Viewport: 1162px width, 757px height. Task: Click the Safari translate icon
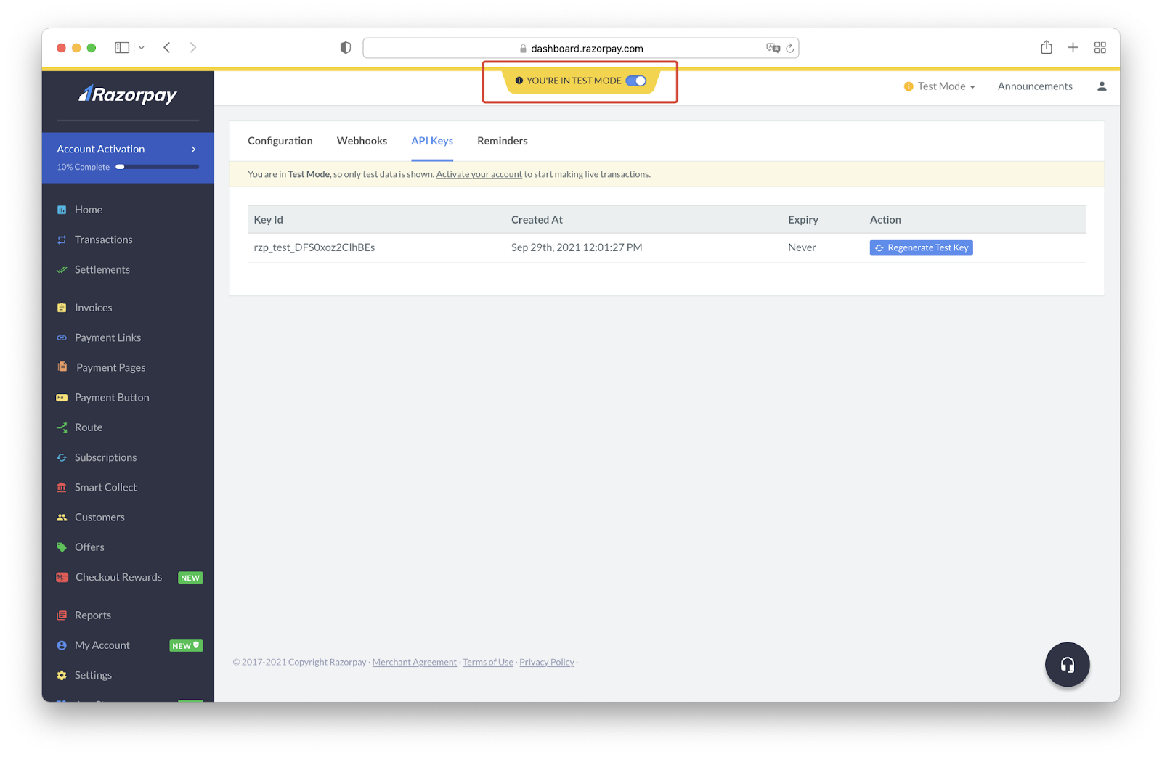(773, 48)
